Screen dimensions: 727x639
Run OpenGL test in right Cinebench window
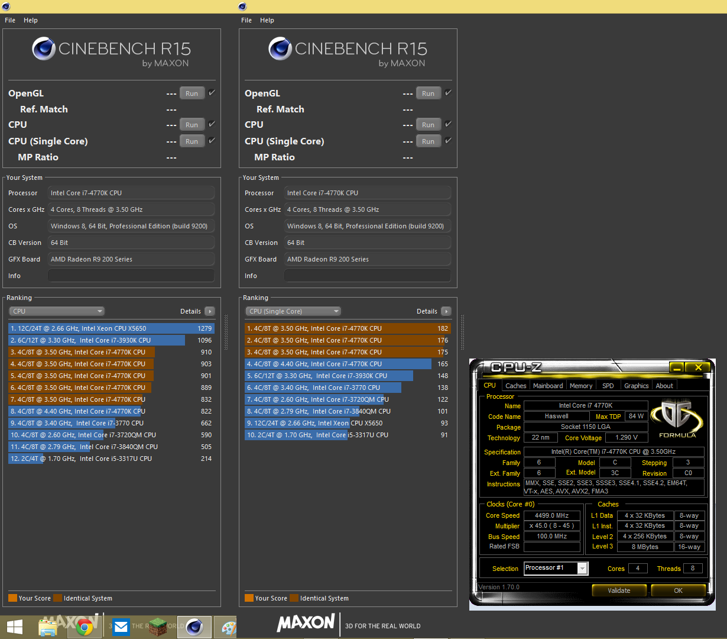click(429, 93)
